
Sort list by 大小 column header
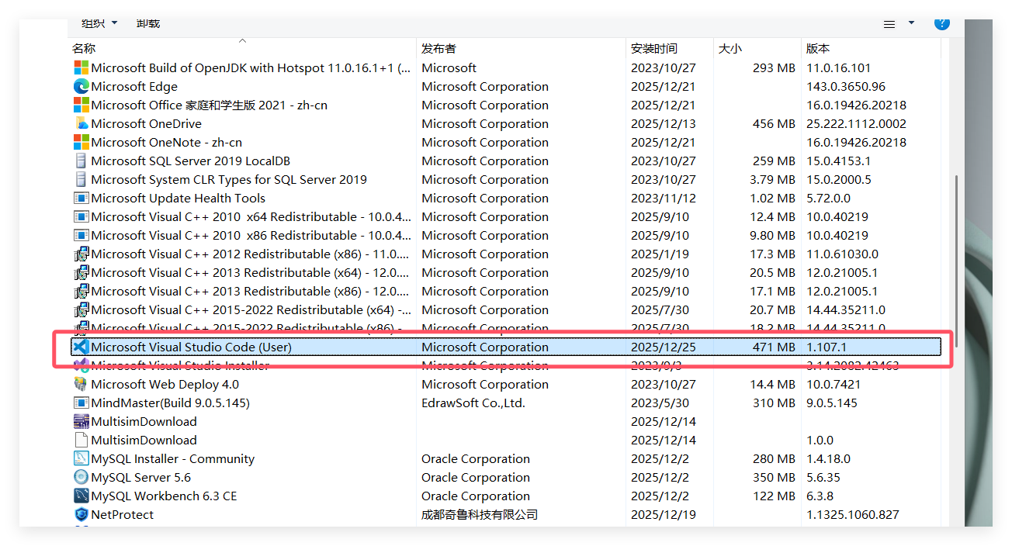click(x=730, y=48)
